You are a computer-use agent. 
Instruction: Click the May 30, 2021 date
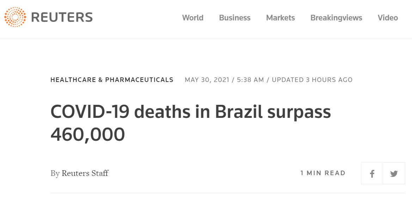[x=206, y=80]
